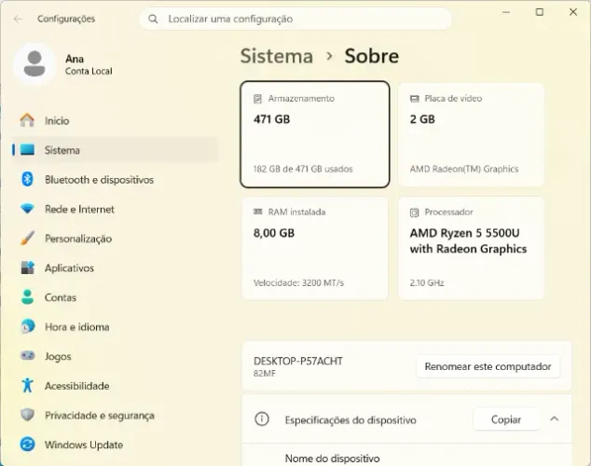Screen dimensions: 591x466
Task: Click the Nome do dispositivo label
Action: pos(332,459)
